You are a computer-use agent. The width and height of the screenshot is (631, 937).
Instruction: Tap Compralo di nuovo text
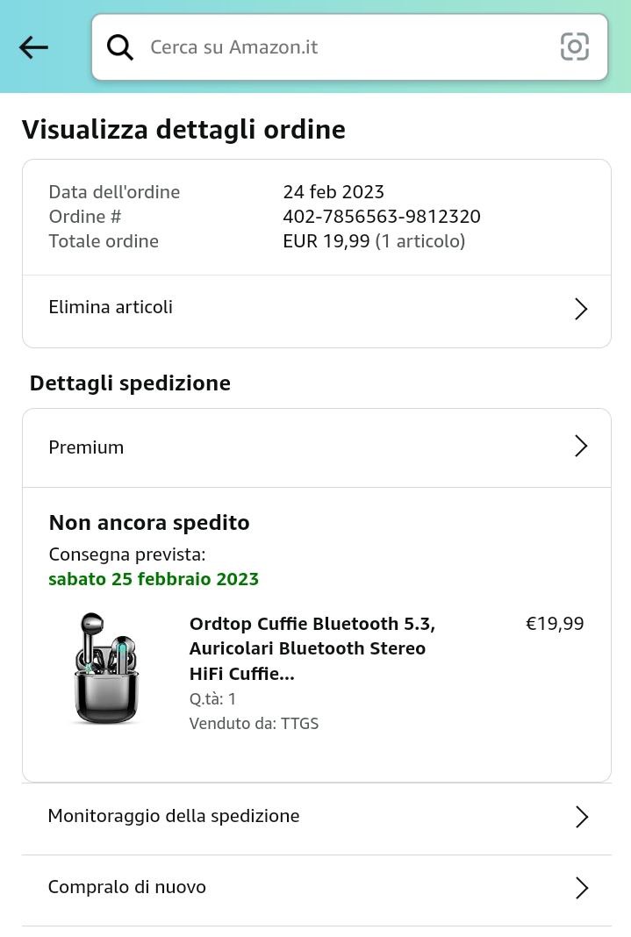[127, 887]
